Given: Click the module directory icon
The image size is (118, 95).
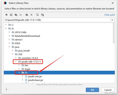Looking at the screenshot, I should [x=21, y=15].
